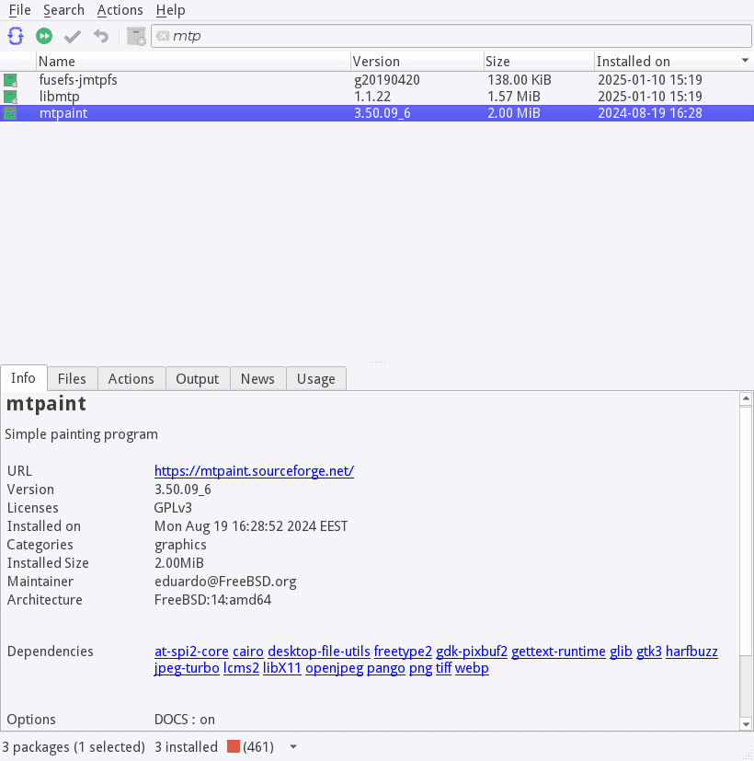Click the info pane scroll up arrow

click(x=746, y=399)
